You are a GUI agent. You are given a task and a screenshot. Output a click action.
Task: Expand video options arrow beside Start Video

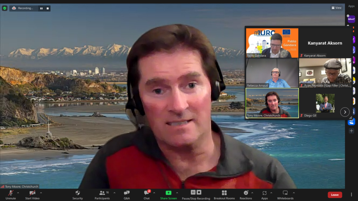(x=41, y=193)
